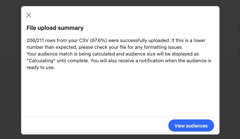Click the word CSV in the message
Screen dimensions: 240x139
pyautogui.click(x=84, y=40)
